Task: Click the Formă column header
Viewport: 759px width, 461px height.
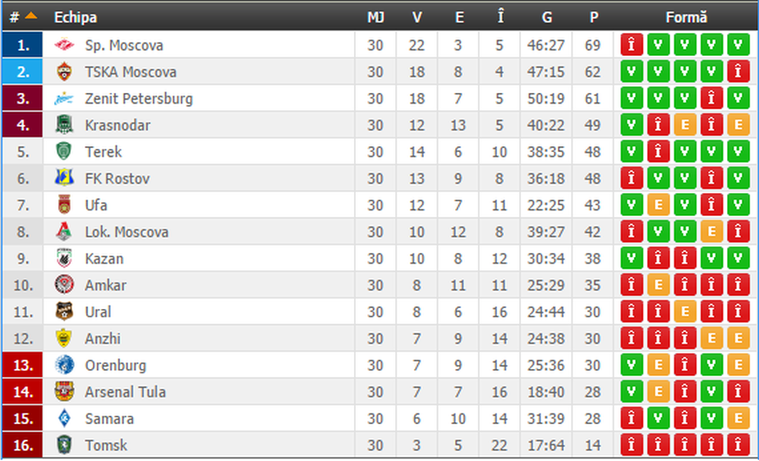Action: click(687, 17)
